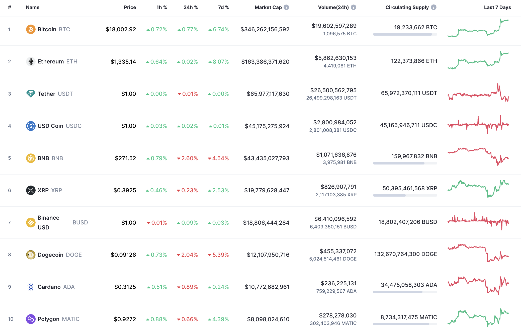Select the Tether USDT logo
Image resolution: width=521 pixels, height=332 pixels.
click(x=31, y=94)
